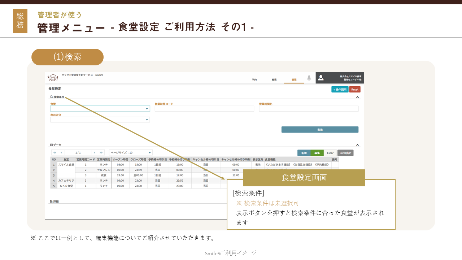
Task: Click the user profile avatar icon
Action: click(x=321, y=78)
